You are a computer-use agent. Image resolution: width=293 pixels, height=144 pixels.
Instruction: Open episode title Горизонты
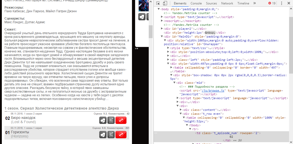tap(20, 132)
